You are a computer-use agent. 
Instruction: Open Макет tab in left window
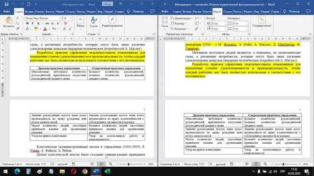[60, 12]
